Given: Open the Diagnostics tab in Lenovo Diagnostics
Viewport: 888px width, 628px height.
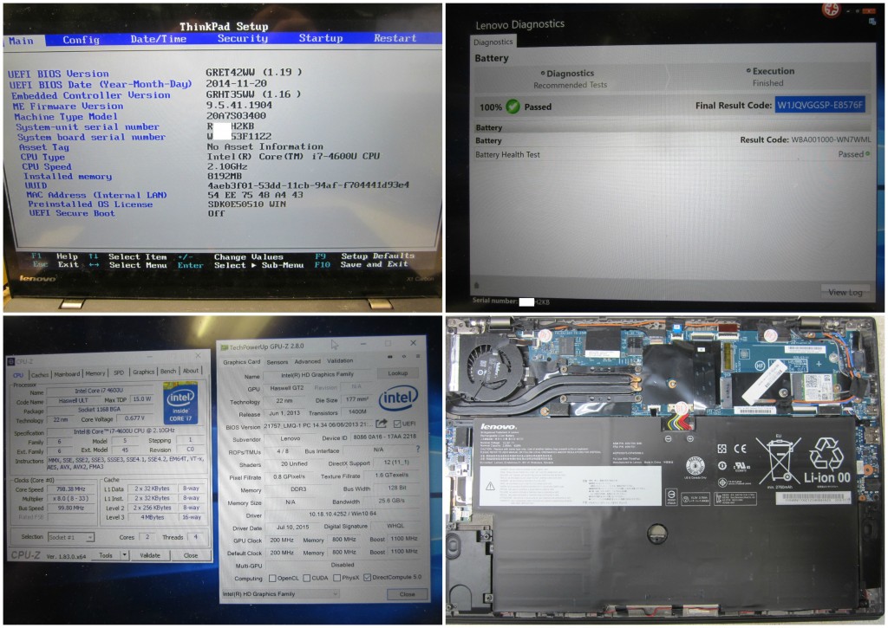Looking at the screenshot, I should click(x=493, y=42).
